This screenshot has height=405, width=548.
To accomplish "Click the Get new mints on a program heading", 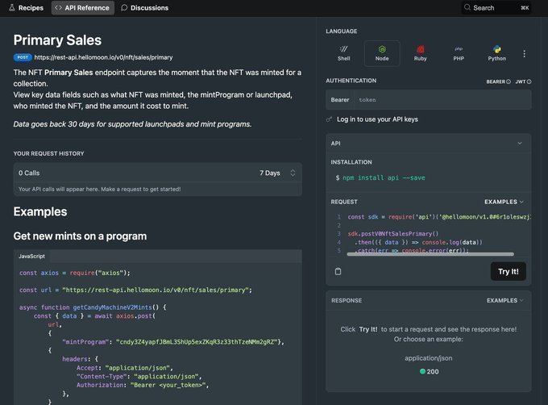I will (80, 236).
